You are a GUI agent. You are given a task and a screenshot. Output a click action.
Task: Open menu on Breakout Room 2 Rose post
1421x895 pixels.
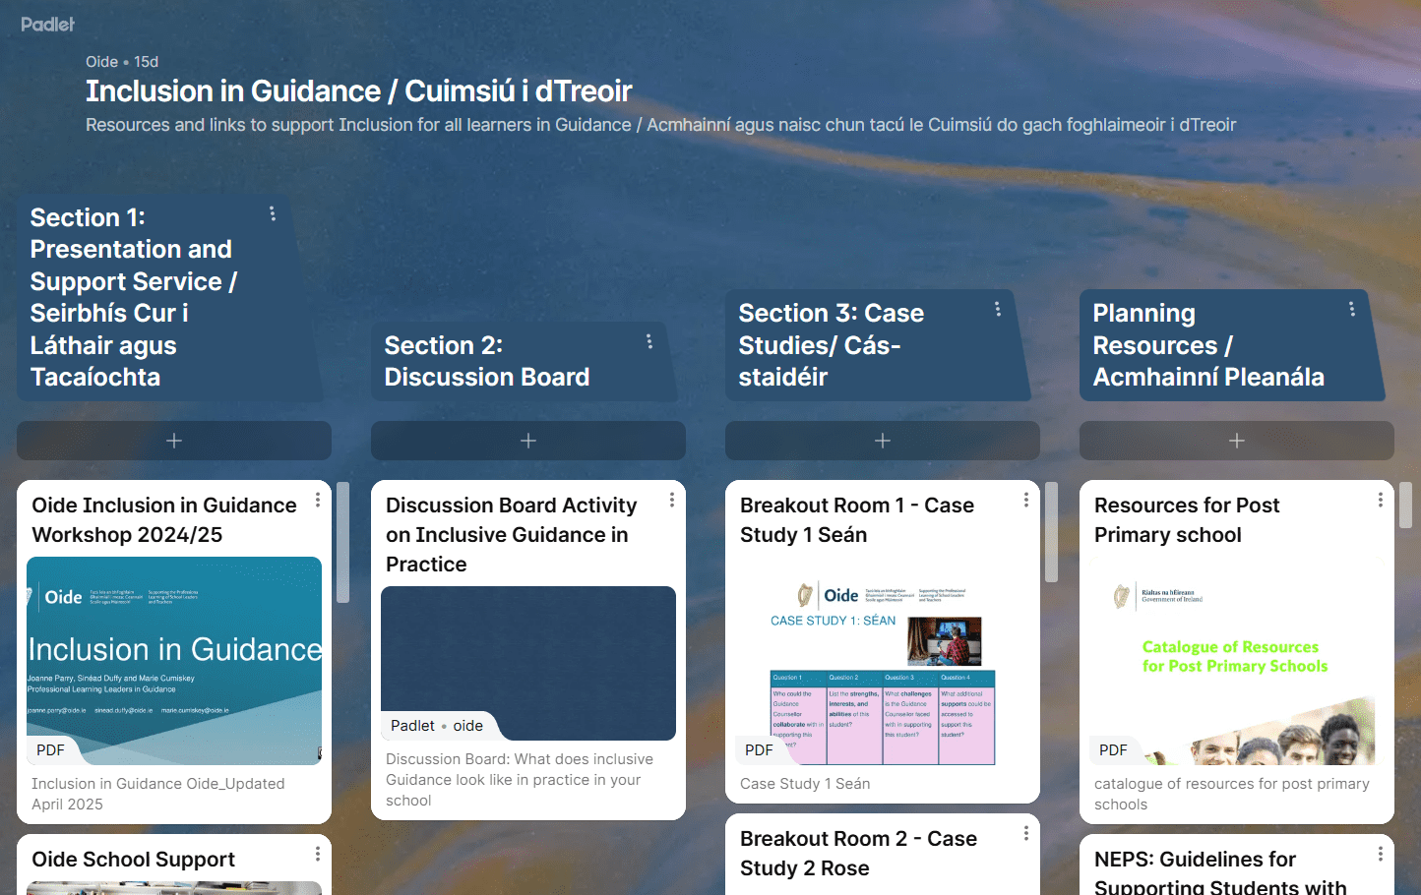pyautogui.click(x=1025, y=833)
